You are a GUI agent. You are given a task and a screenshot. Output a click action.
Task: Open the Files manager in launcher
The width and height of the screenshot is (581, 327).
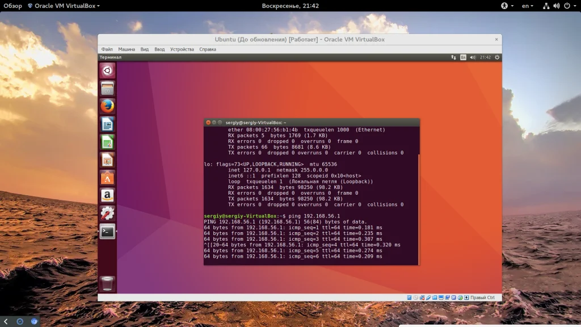(x=107, y=88)
